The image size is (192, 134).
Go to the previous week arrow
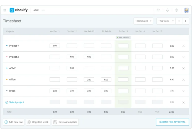coord(179,21)
